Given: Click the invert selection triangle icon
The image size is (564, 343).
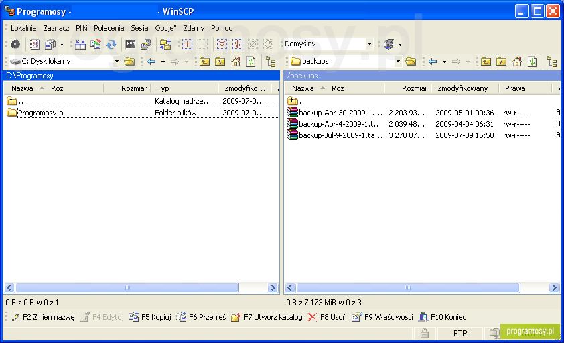Looking at the screenshot, I should [222, 44].
